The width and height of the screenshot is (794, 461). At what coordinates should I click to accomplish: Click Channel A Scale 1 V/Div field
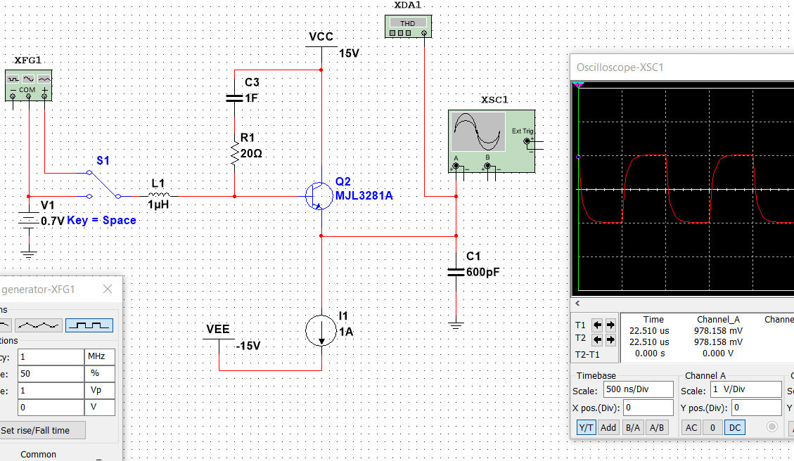pyautogui.click(x=746, y=389)
